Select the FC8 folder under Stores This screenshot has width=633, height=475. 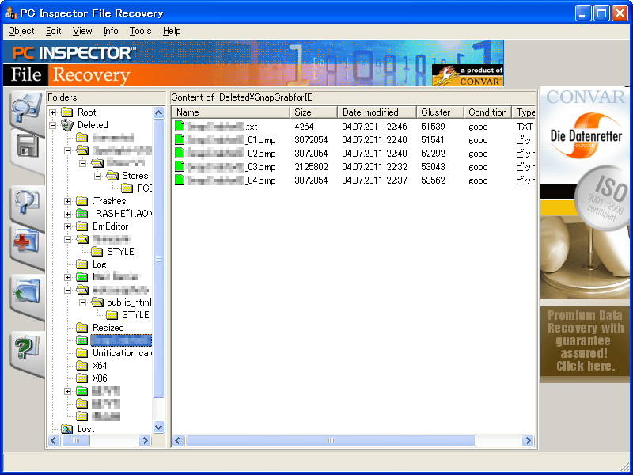pos(145,188)
